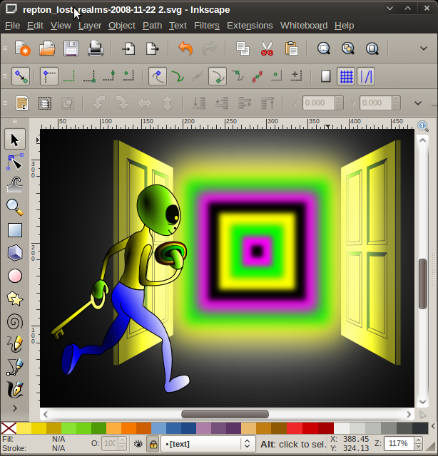Open the Whiteboard menu

[x=304, y=26]
